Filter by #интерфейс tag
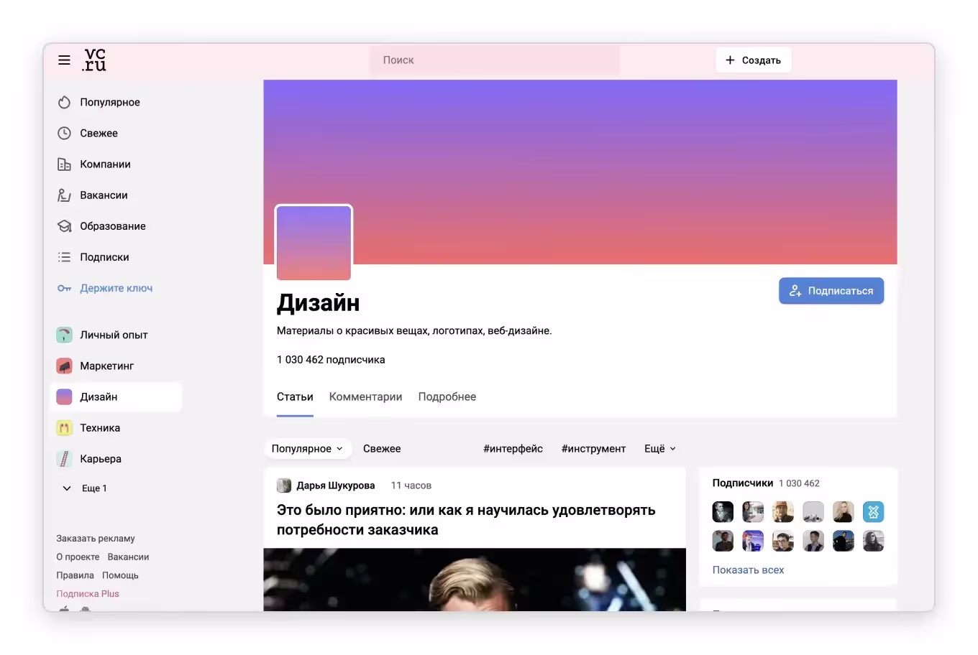Image resolution: width=978 pixels, height=655 pixels. [513, 448]
